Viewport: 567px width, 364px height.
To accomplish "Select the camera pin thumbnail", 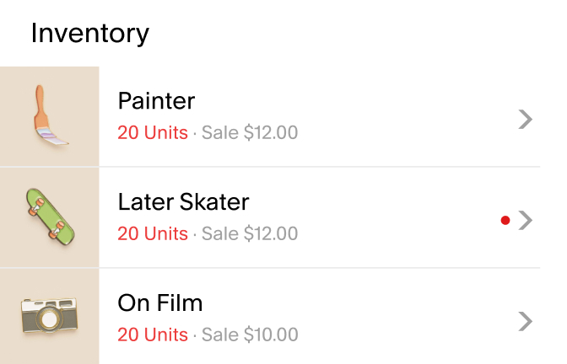I will tap(49, 316).
